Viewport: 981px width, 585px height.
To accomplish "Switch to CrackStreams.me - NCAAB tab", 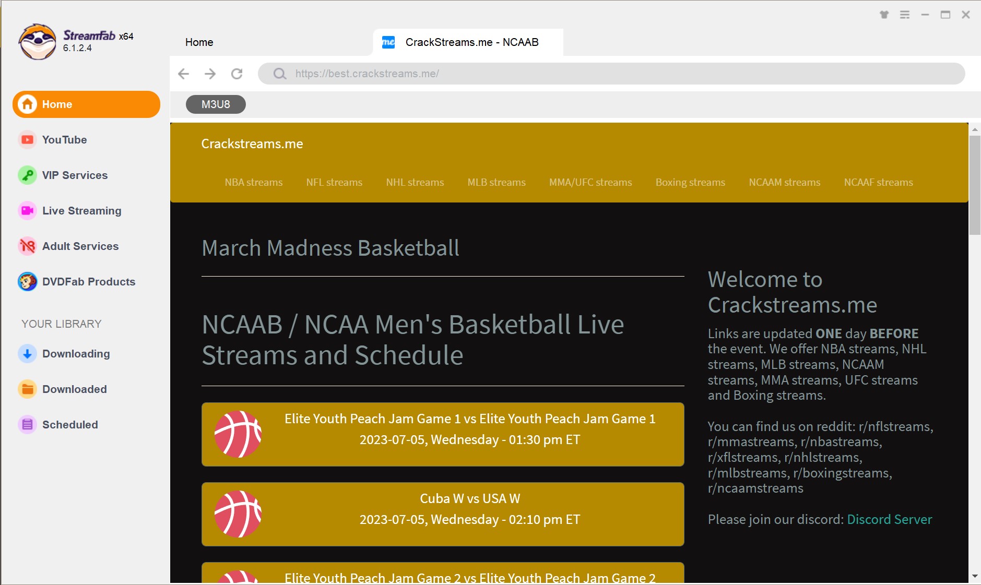I will (x=468, y=42).
